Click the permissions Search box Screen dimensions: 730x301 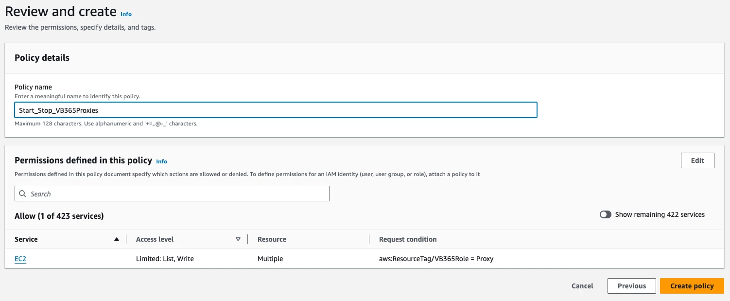172,194
